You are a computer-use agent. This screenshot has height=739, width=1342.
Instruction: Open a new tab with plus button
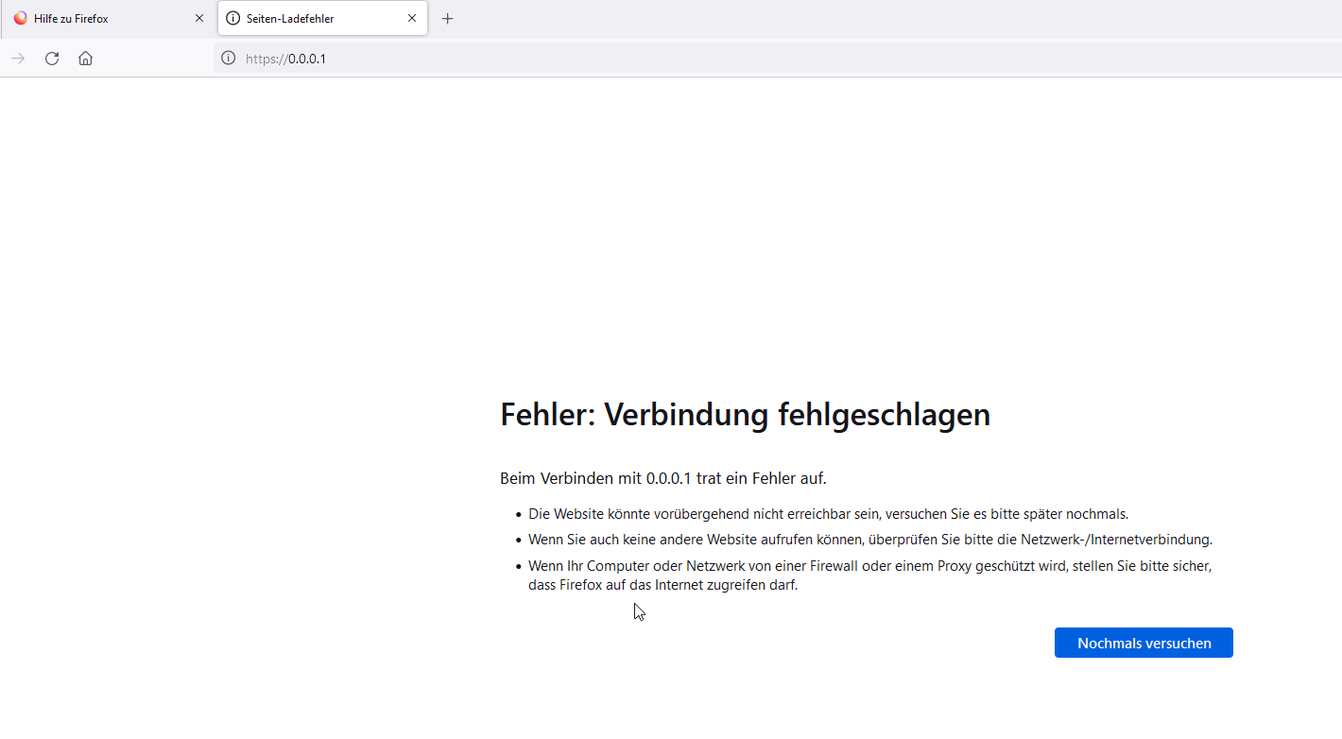click(448, 19)
